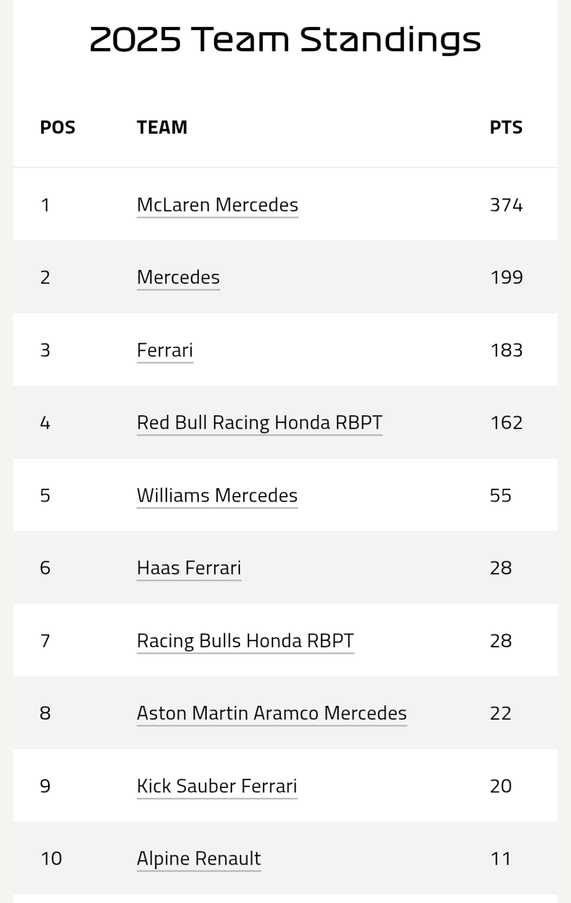Click the 2025 Team Standings heading

[x=285, y=40]
